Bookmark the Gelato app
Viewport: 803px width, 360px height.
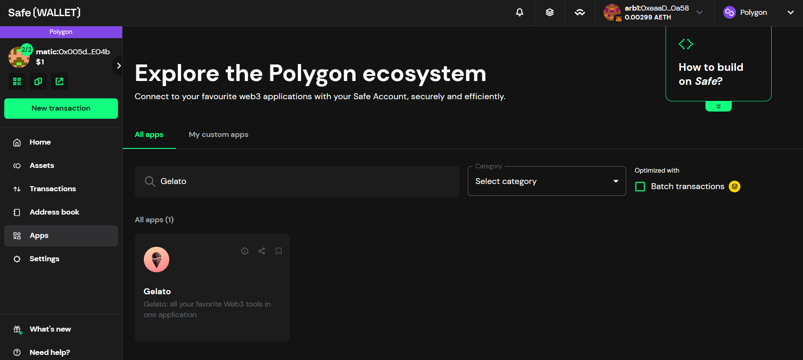coord(279,251)
